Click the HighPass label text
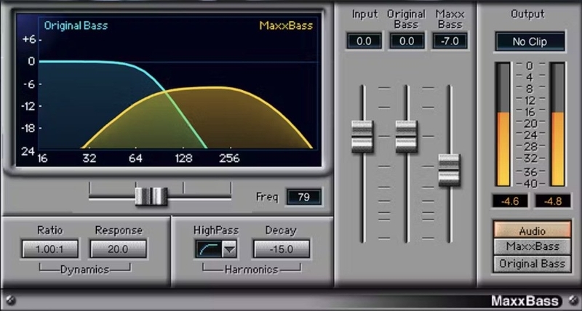Viewport: 582px width, 311px height. point(216,230)
